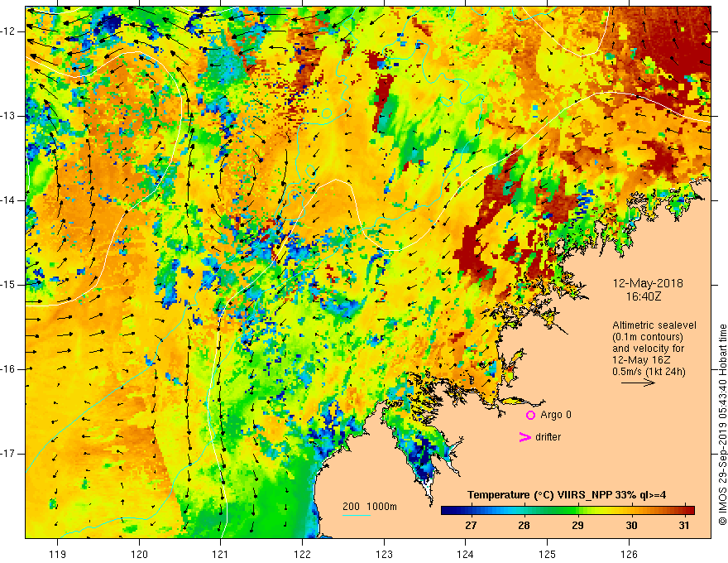This screenshot has width=728, height=563.
Task: Click the latitude -14 axis label
Action: 8,200
